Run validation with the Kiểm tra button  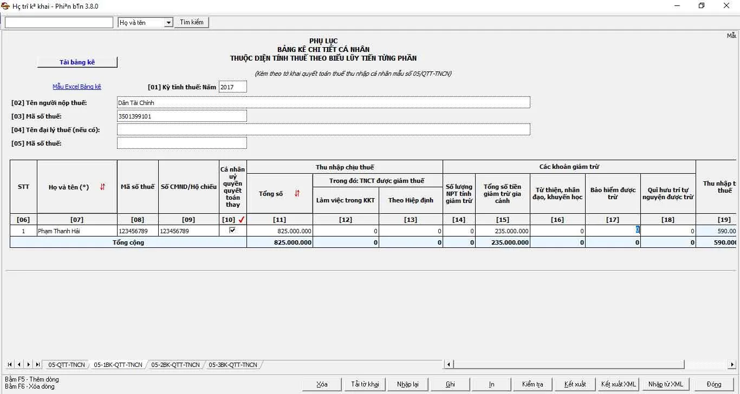[x=533, y=384]
